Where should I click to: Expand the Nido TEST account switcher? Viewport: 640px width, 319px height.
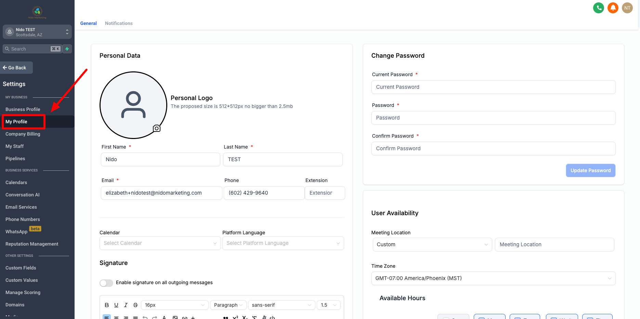point(37,32)
